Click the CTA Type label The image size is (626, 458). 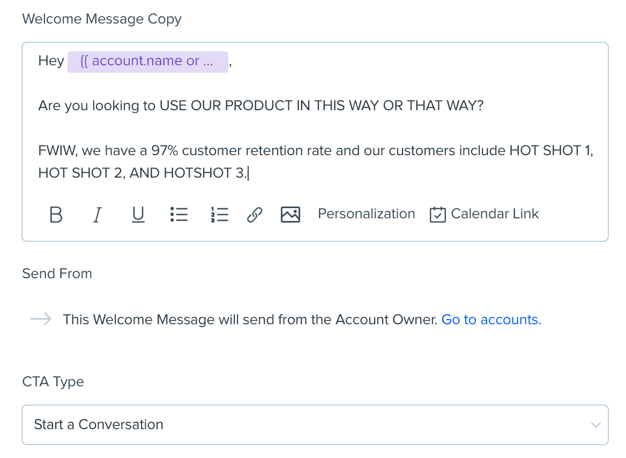53,382
